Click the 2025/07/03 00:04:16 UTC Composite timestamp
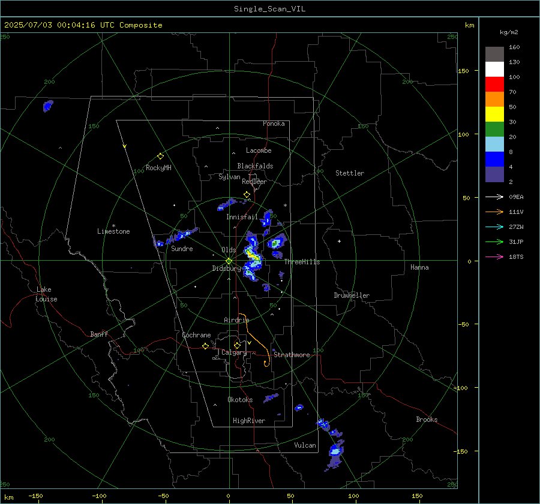The image size is (540, 504). click(83, 25)
